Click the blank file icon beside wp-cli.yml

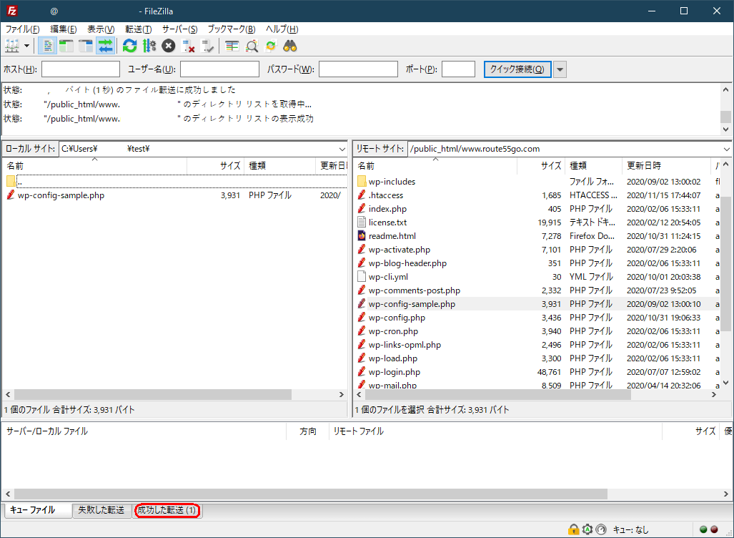pyautogui.click(x=362, y=276)
